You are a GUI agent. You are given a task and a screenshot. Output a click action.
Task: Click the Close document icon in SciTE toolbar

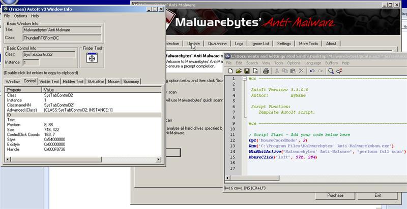pyautogui.click(x=255, y=71)
